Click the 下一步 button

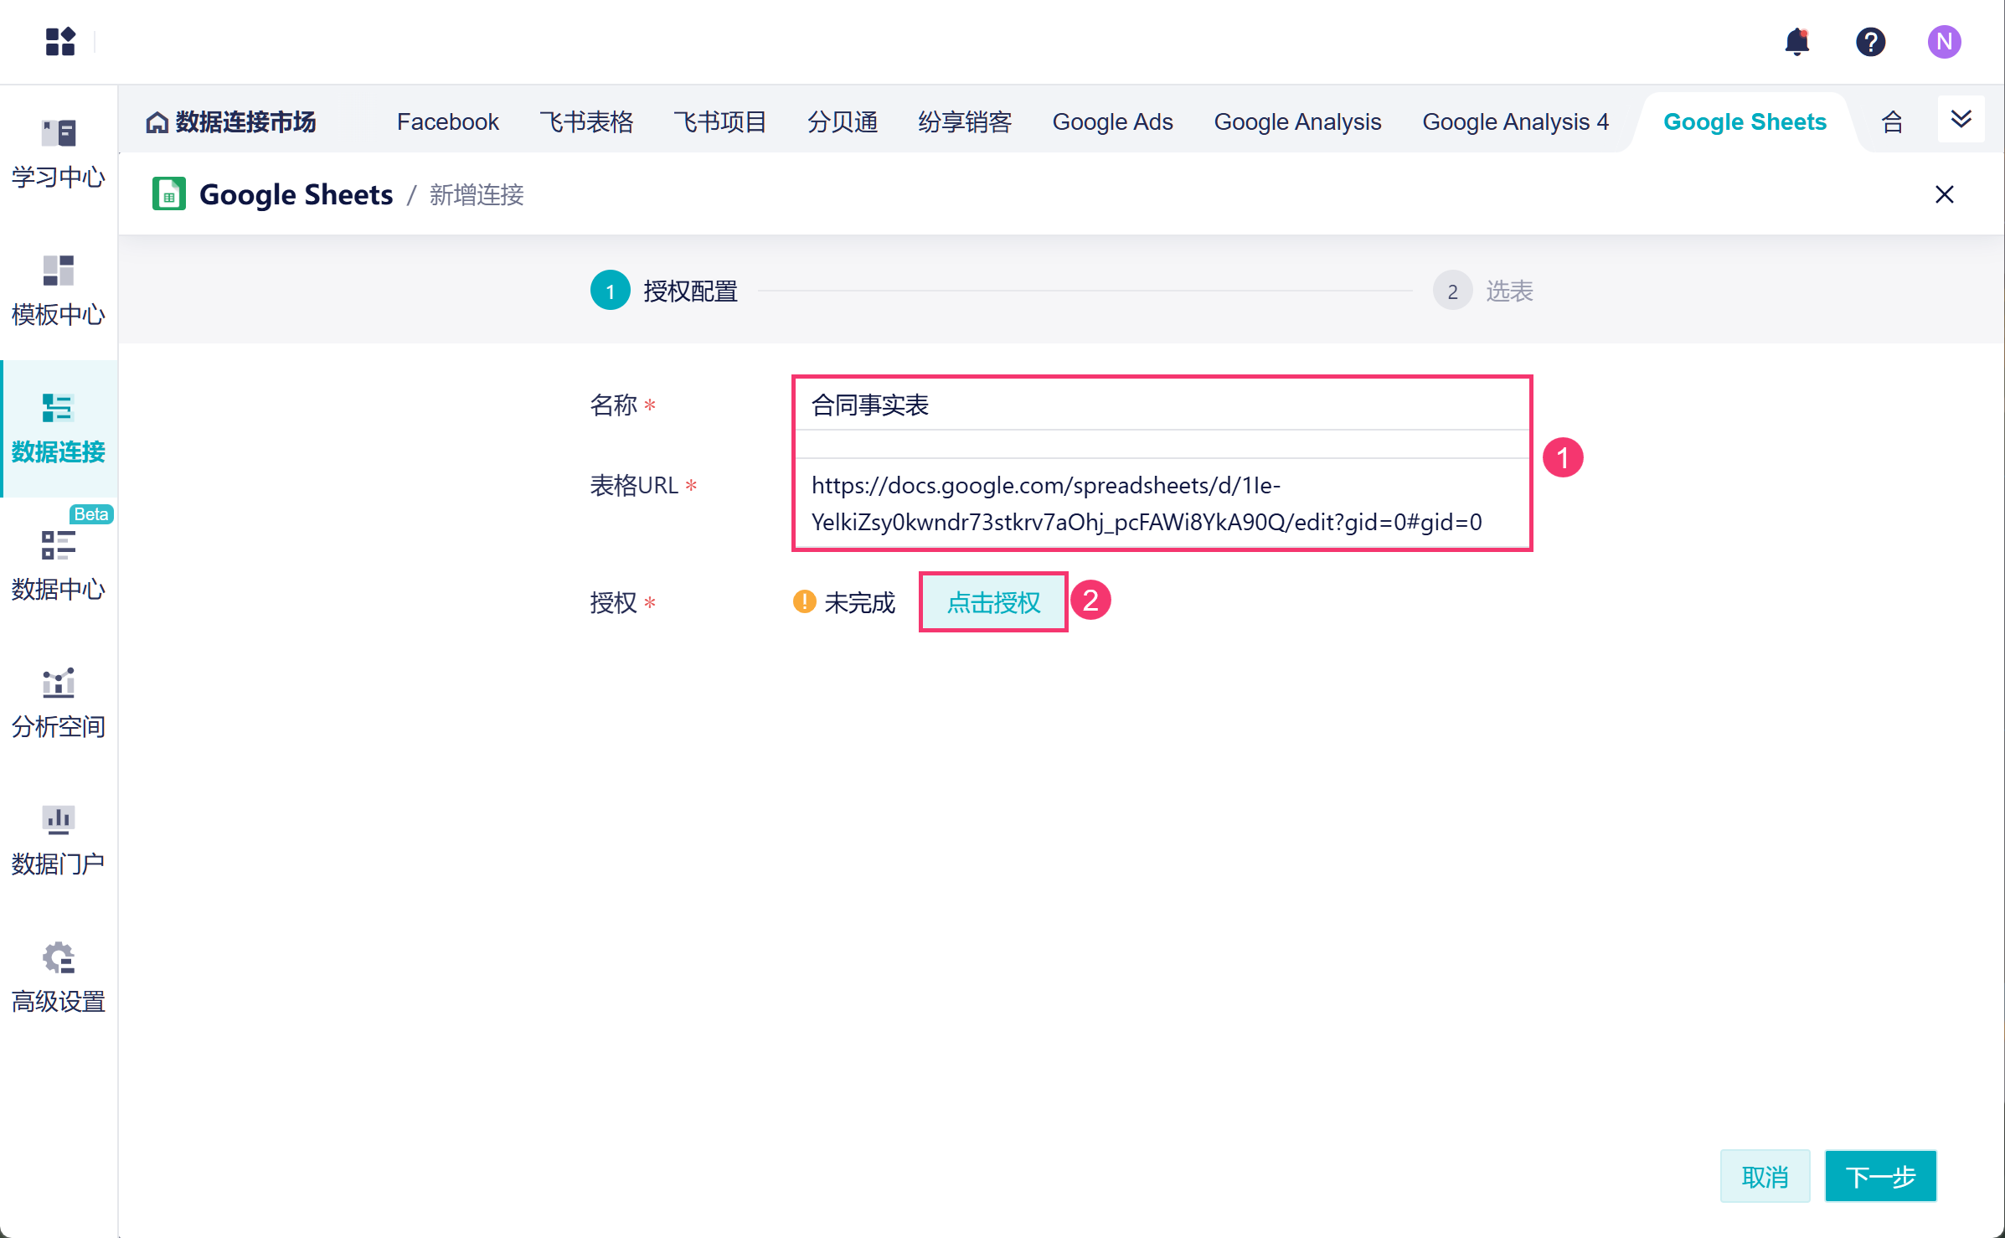coord(1880,1176)
